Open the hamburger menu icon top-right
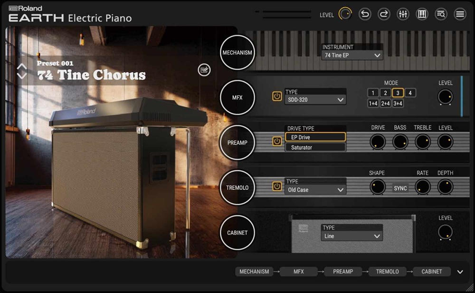 [x=460, y=14]
